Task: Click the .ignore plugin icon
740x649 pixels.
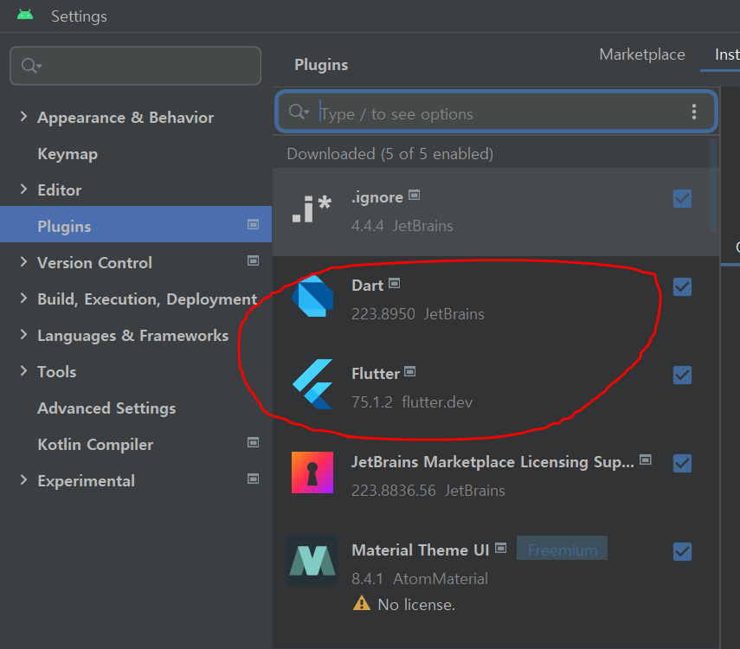Action: coord(312,209)
